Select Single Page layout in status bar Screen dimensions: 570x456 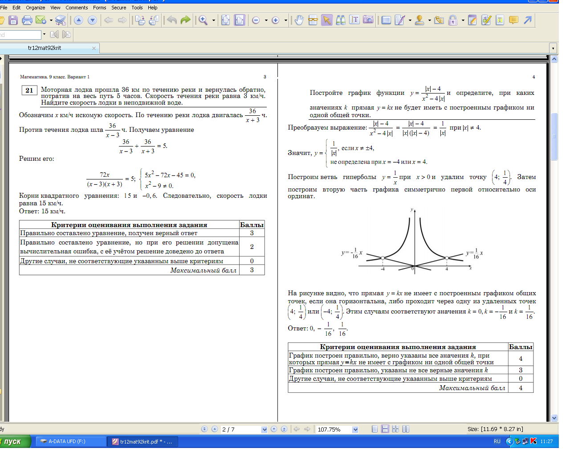click(375, 429)
